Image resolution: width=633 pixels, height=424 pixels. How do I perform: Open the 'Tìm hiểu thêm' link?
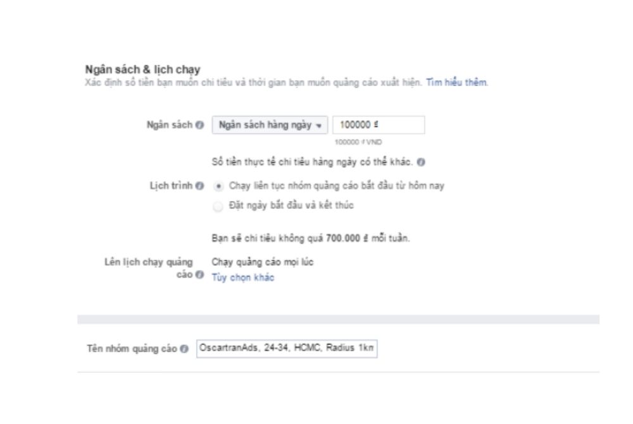[x=456, y=83]
